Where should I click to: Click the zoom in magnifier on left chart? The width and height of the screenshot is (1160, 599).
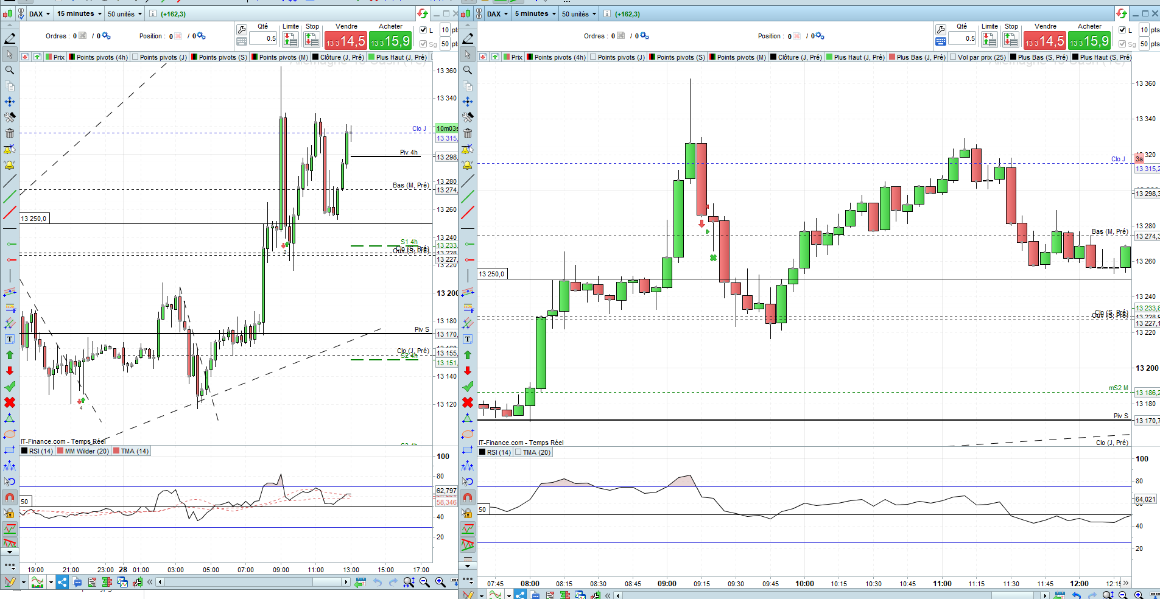coord(440,583)
